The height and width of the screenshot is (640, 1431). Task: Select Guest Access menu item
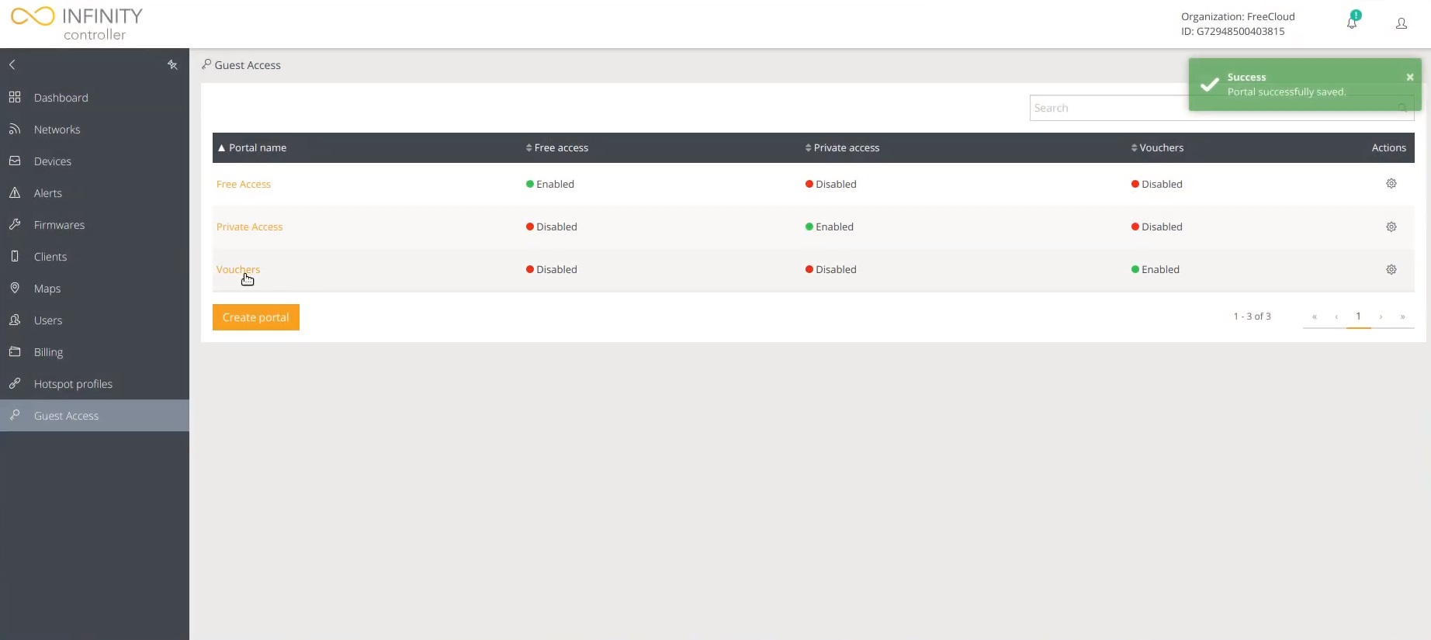click(x=95, y=416)
